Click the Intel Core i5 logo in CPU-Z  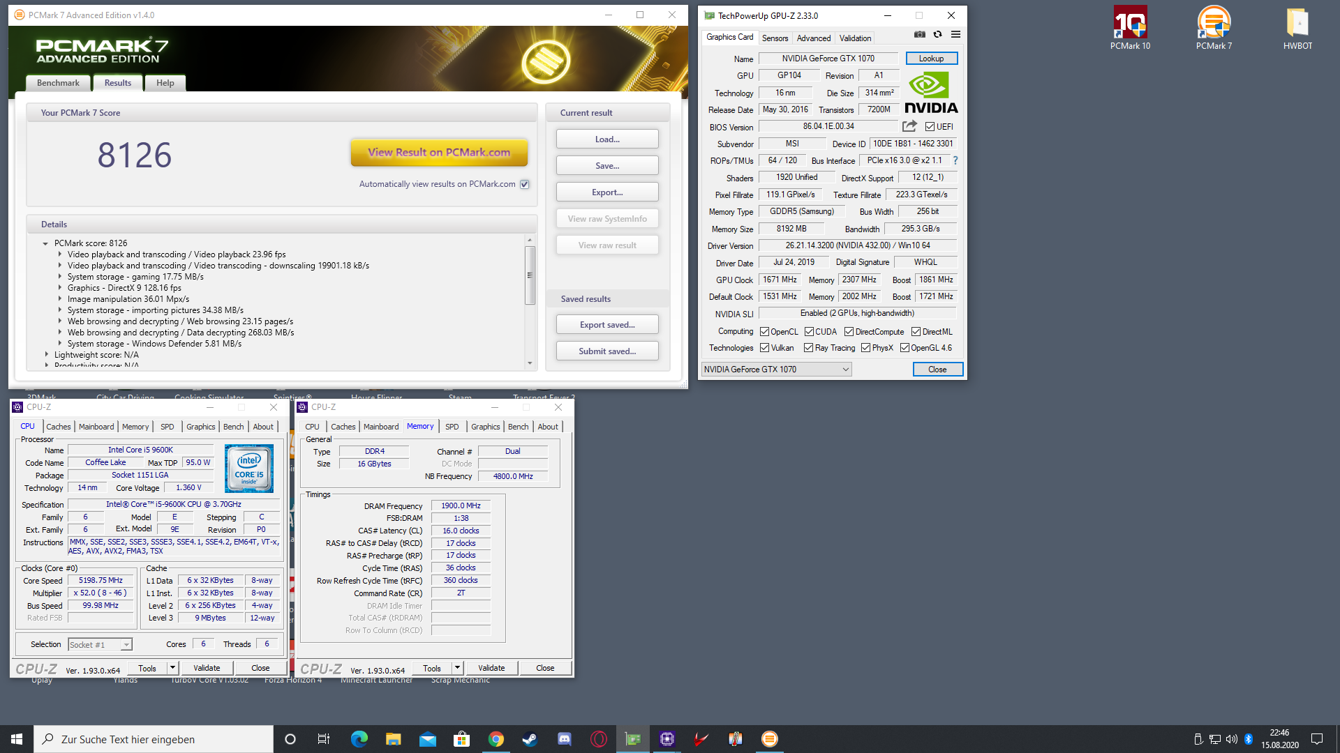pos(249,469)
